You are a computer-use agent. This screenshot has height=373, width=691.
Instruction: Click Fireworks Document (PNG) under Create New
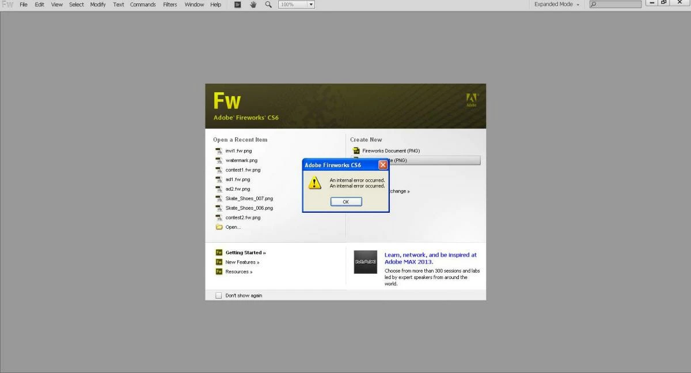coord(392,151)
